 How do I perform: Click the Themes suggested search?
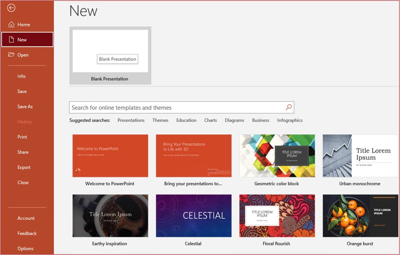coord(160,120)
